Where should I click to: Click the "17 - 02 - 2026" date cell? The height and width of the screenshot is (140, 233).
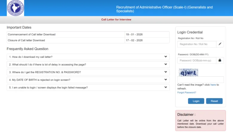point(147,40)
